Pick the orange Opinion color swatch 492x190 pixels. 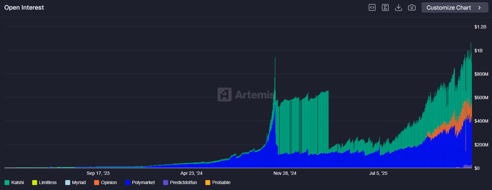[x=97, y=182]
